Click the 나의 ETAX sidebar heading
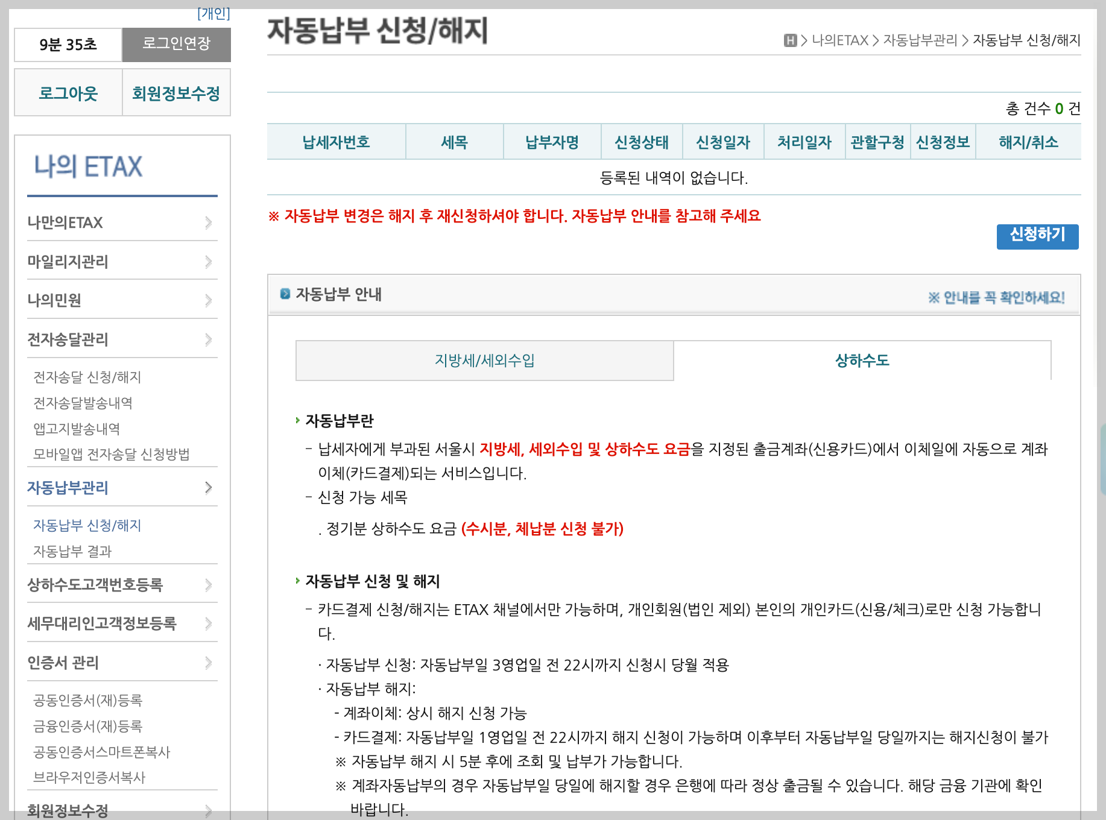The image size is (1106, 820). (88, 166)
